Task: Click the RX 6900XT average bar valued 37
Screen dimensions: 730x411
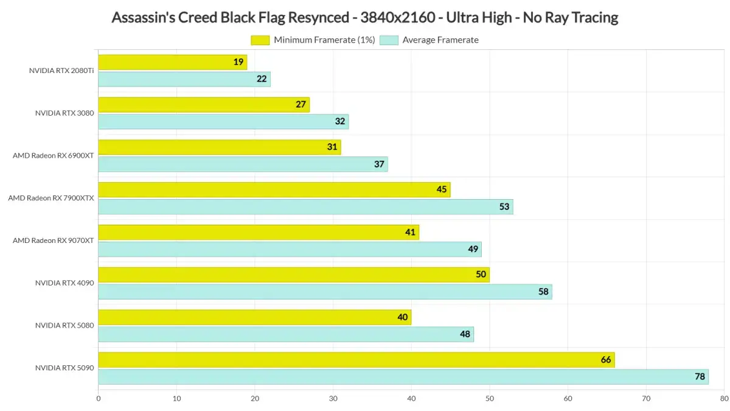Action: [x=243, y=164]
